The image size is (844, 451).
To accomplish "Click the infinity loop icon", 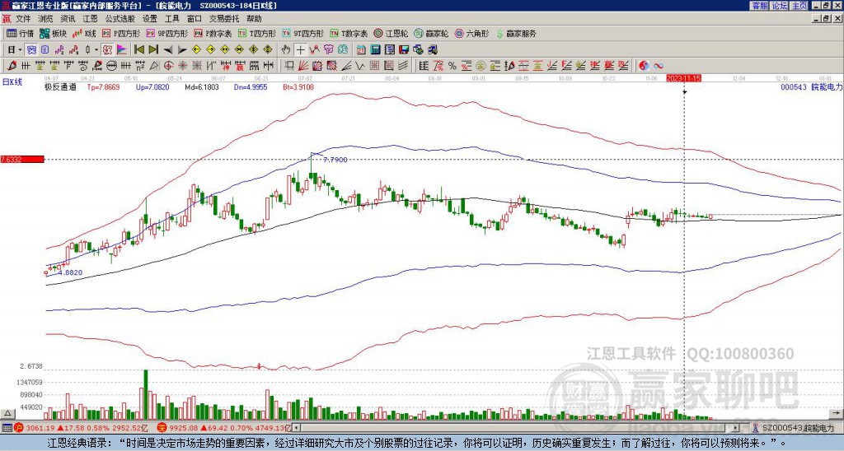I will 659,66.
